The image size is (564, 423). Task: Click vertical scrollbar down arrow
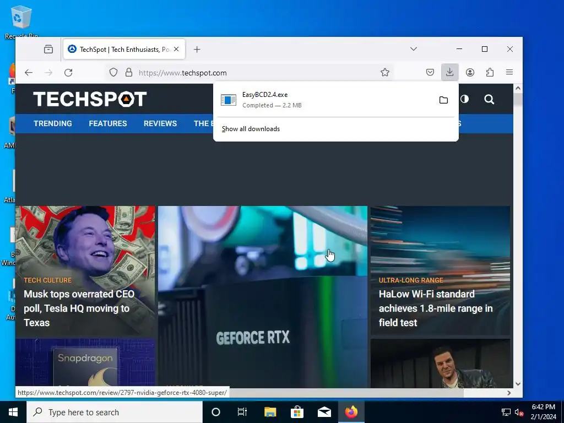pos(518,384)
